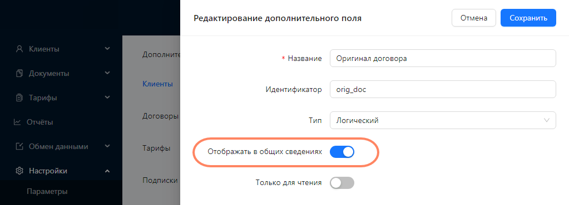Click the Документы clipboard icon
The image size is (569, 205).
coord(19,73)
